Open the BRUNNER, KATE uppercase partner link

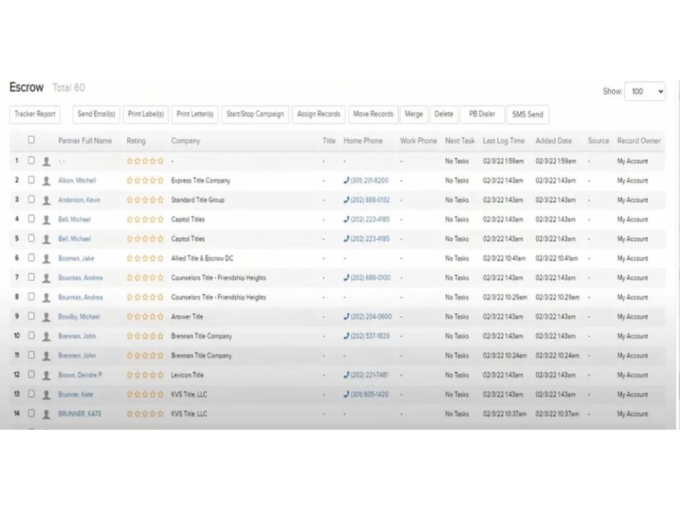pos(80,414)
